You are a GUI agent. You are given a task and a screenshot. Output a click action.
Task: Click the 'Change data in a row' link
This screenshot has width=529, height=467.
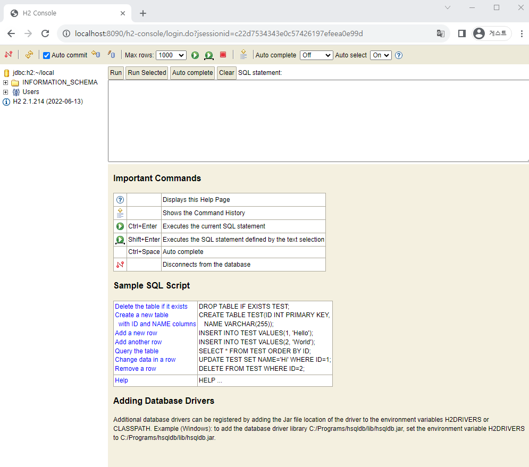(145, 360)
